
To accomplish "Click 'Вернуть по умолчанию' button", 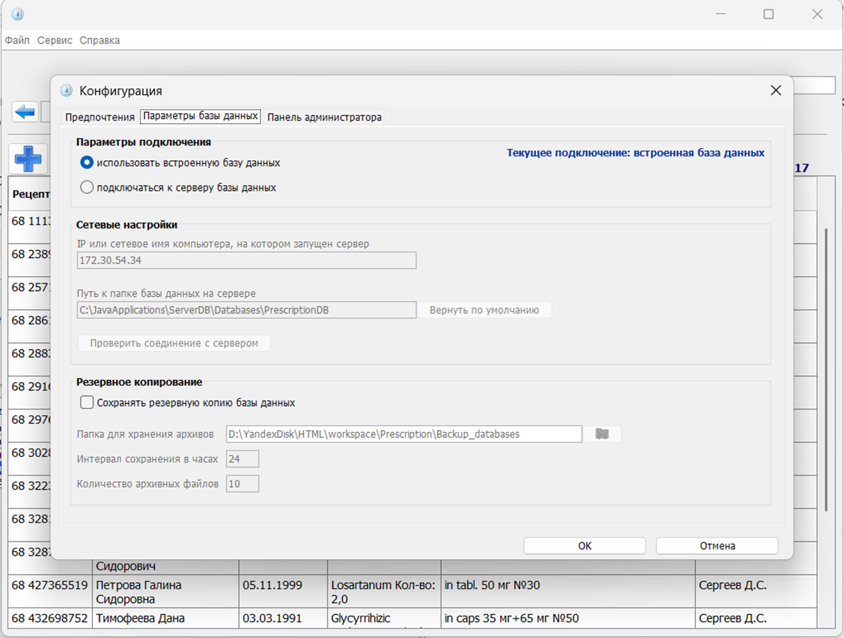I will pos(484,310).
